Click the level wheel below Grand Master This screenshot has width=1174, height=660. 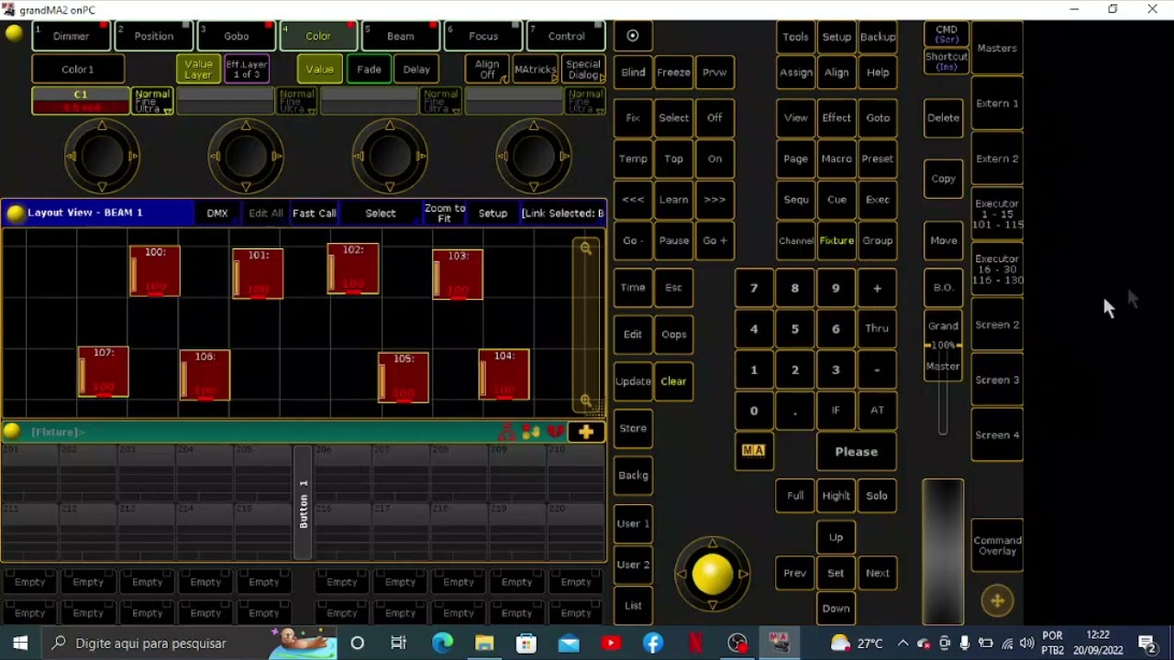click(x=943, y=552)
